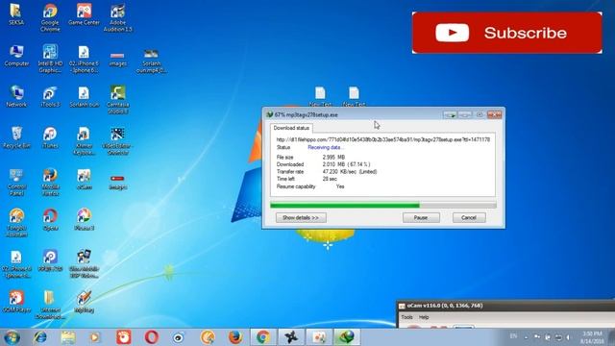615x346 pixels.
Task: Open Help menu in oCam window
Action: tap(424, 317)
